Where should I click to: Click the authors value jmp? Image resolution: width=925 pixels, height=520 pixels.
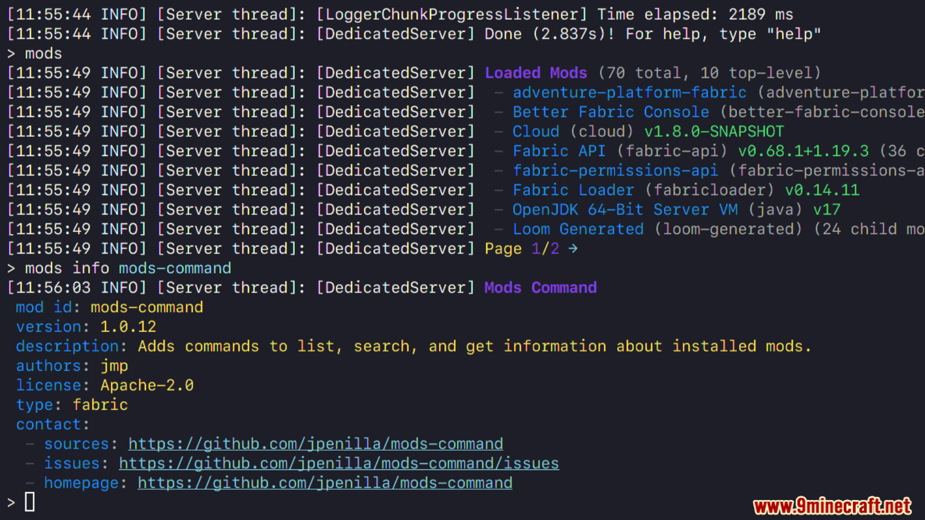114,366
